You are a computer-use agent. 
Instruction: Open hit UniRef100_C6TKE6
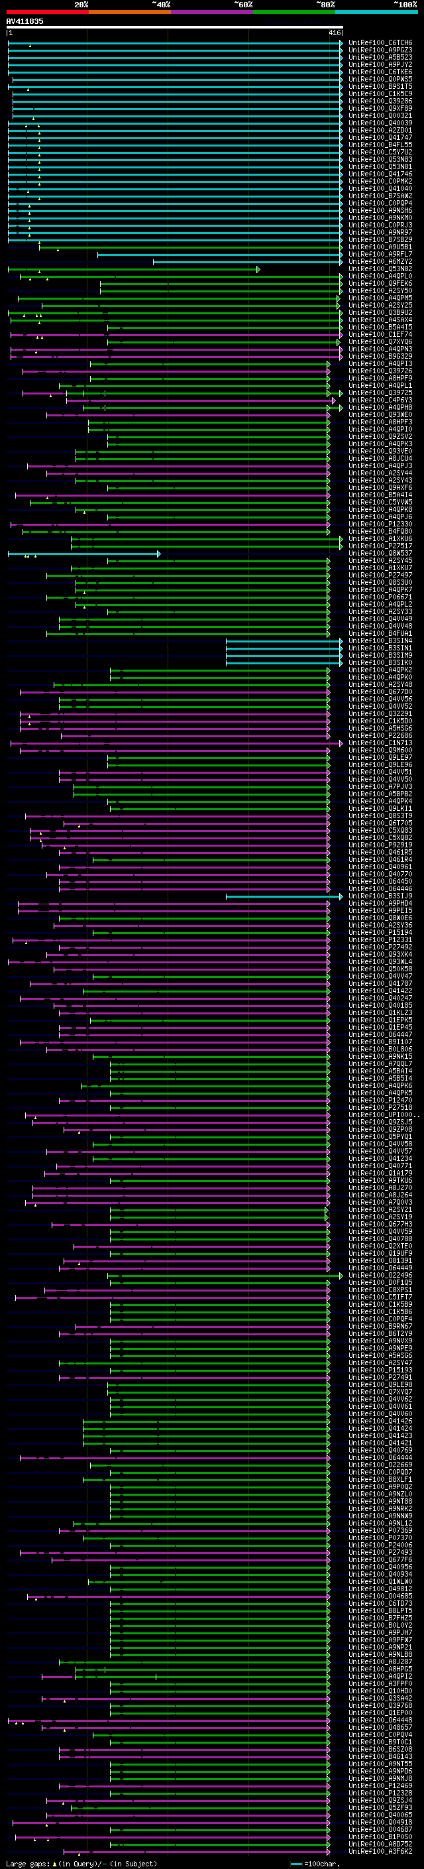(x=380, y=72)
